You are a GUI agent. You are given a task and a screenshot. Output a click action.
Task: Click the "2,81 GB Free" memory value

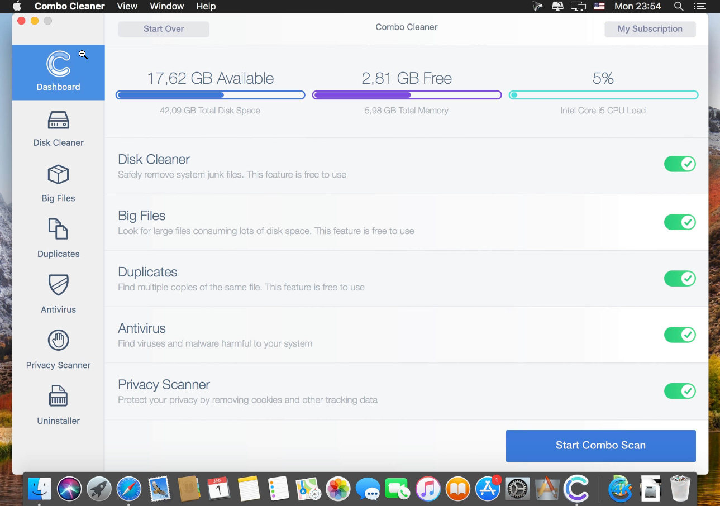(x=407, y=78)
